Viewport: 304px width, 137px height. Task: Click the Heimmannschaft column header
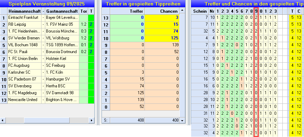[x=24, y=11]
